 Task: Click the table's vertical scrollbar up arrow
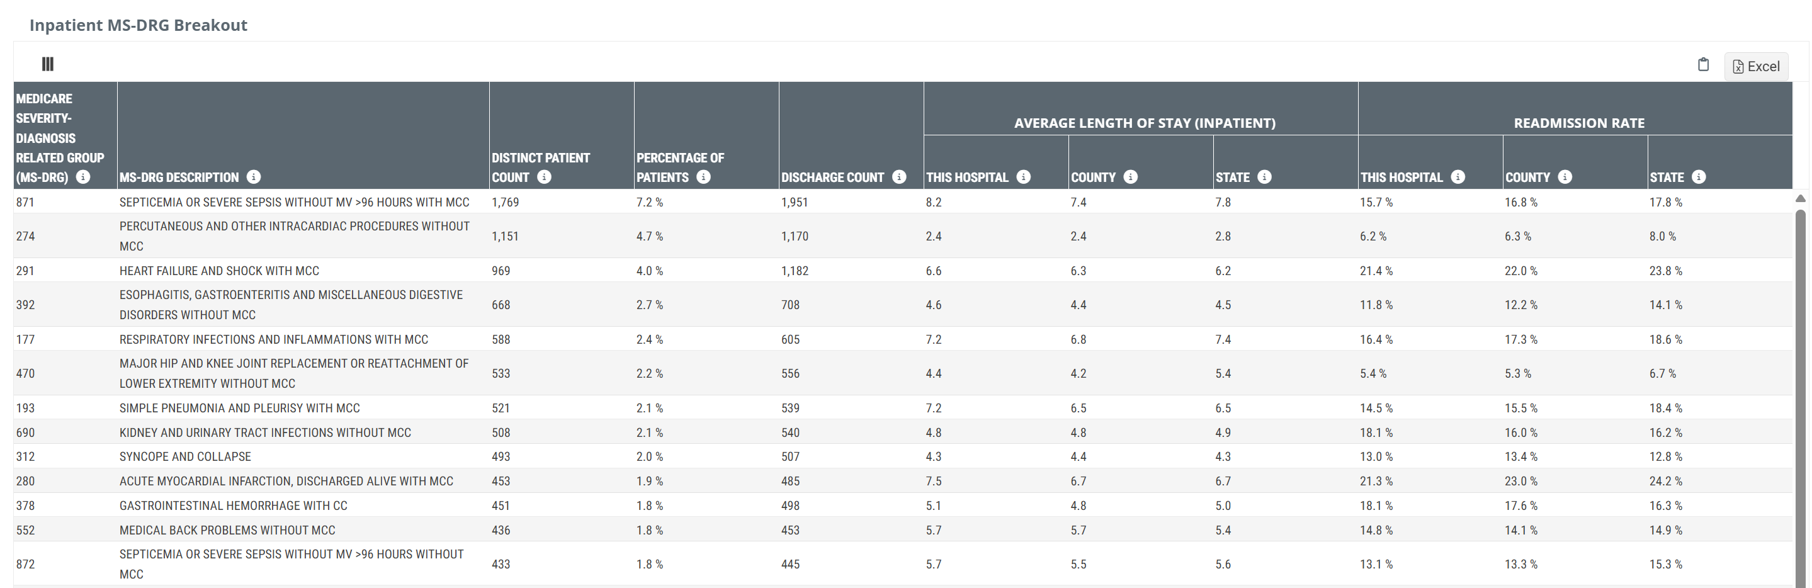pyautogui.click(x=1801, y=199)
